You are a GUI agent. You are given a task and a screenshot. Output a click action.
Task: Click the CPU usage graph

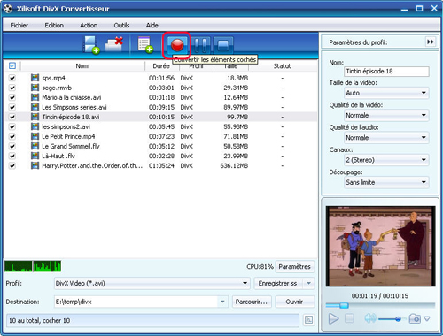pyautogui.click(x=33, y=266)
